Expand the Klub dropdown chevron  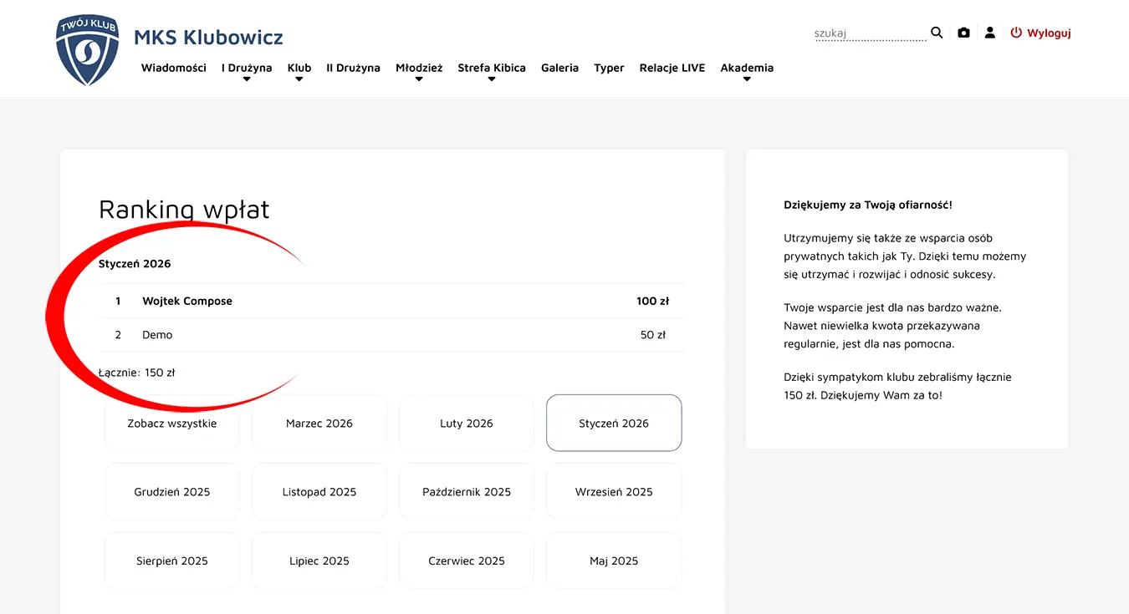(x=299, y=78)
